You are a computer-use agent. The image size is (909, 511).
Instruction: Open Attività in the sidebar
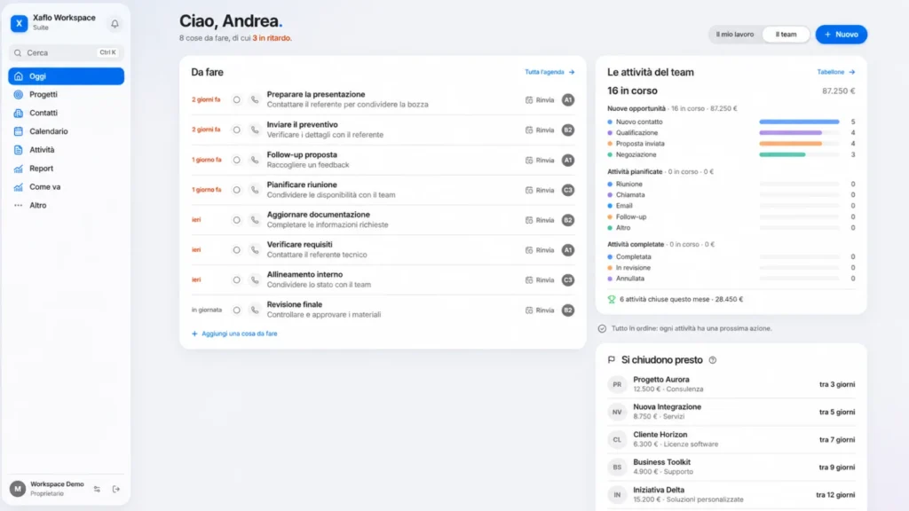[66, 150]
